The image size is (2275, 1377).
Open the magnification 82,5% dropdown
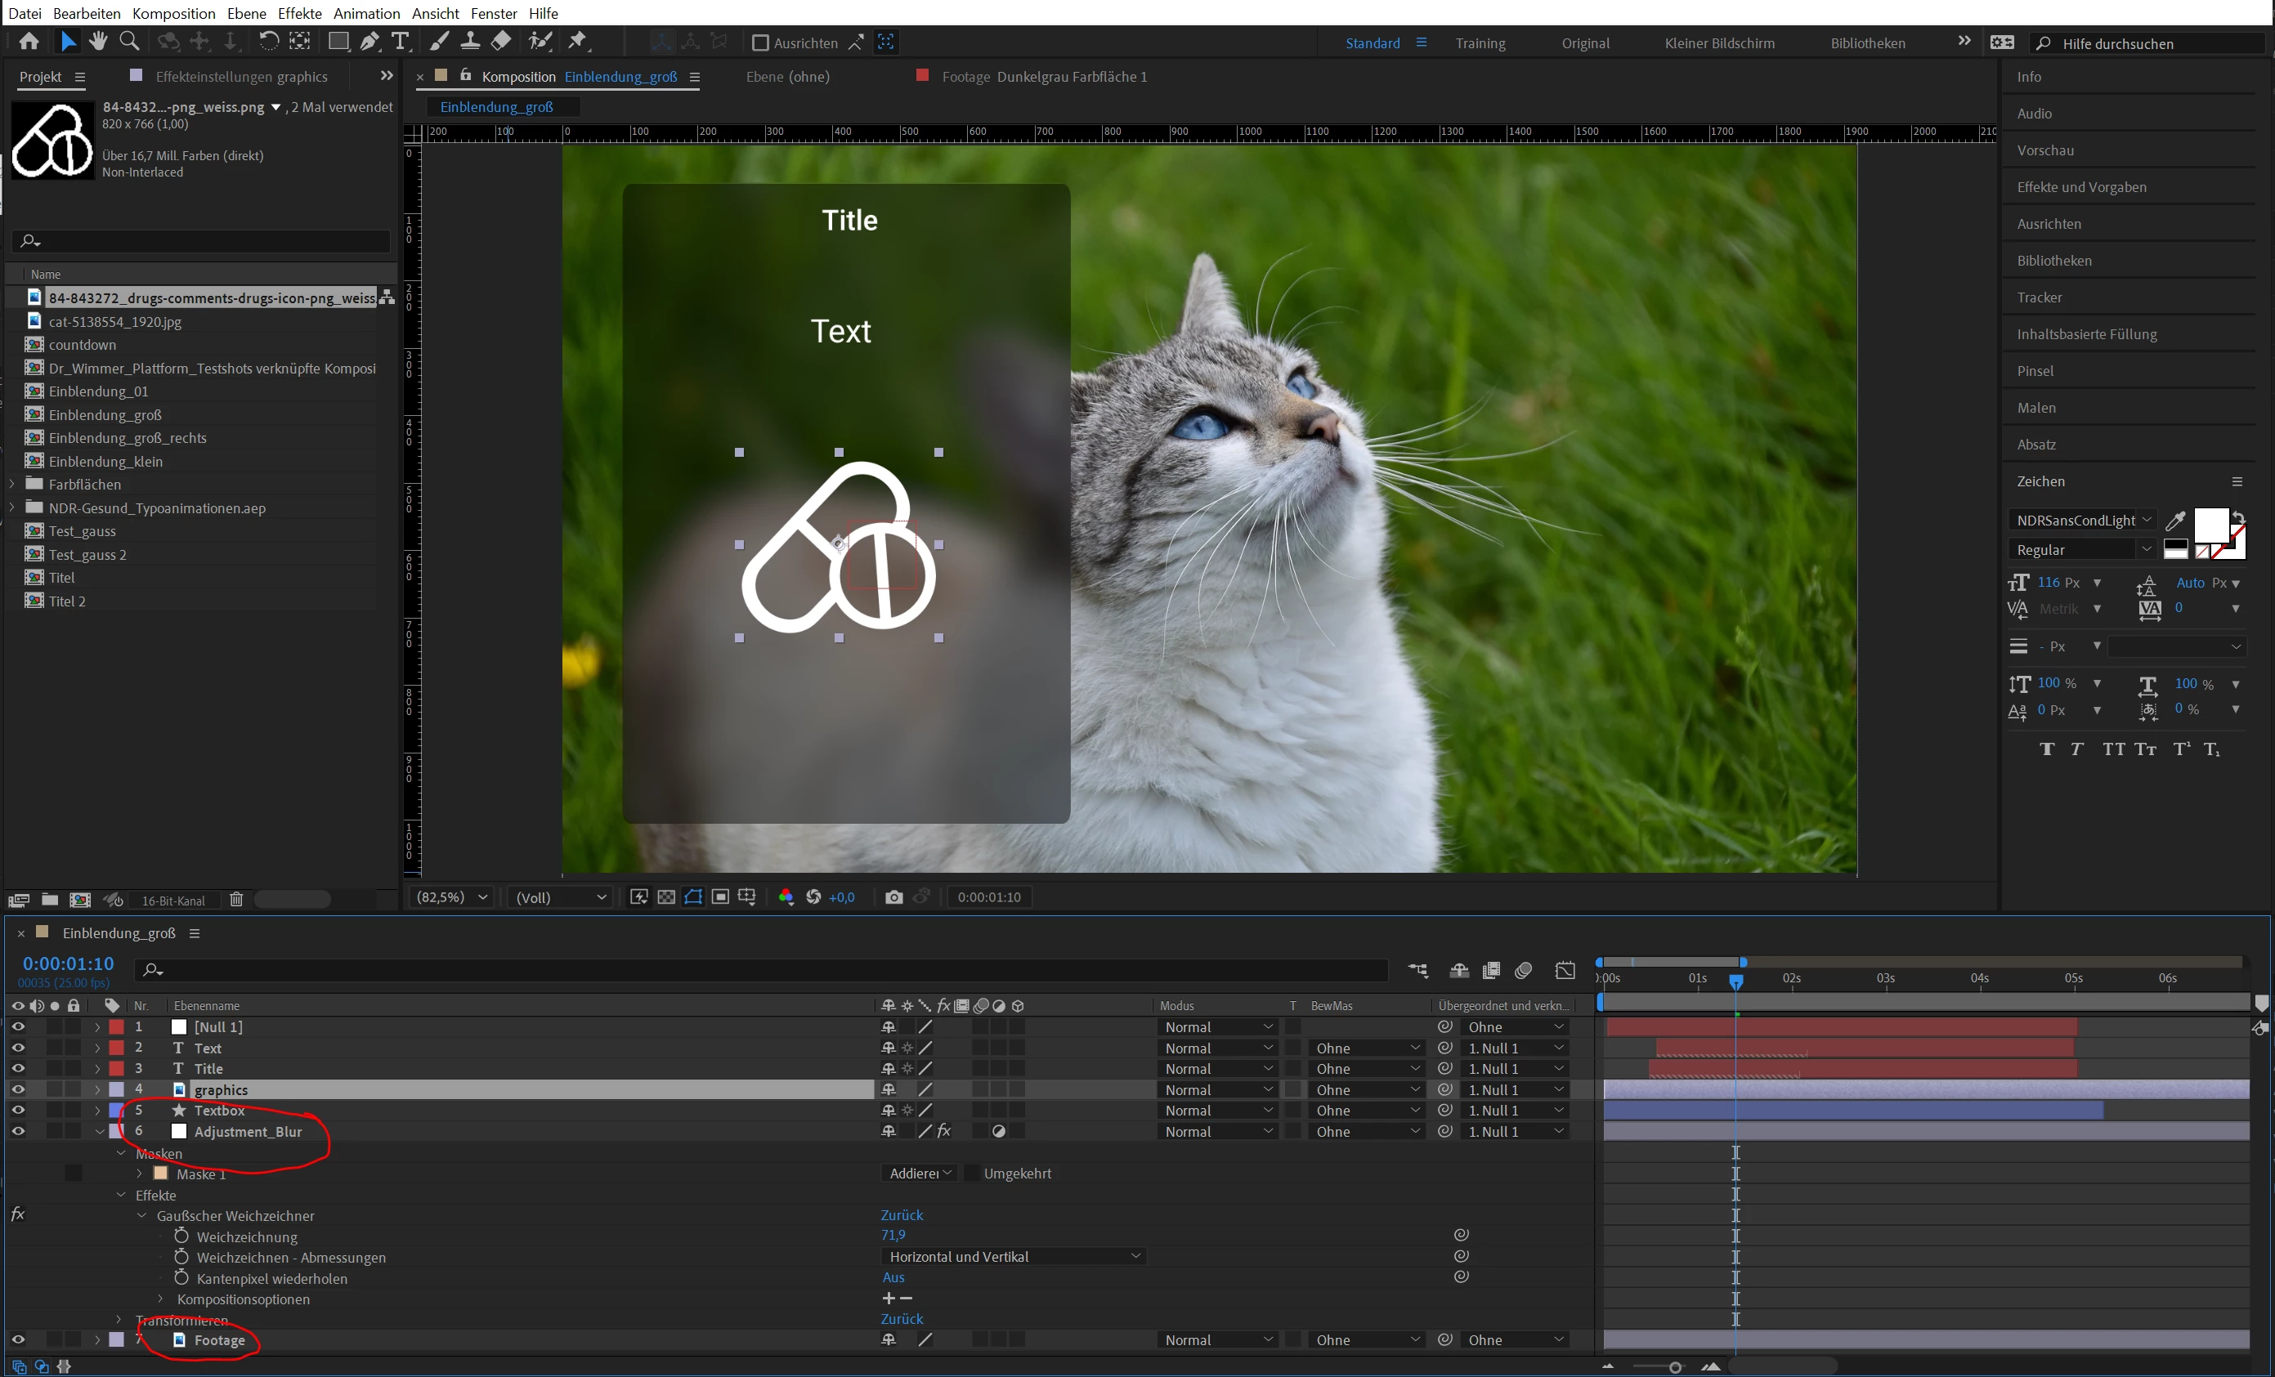452,897
